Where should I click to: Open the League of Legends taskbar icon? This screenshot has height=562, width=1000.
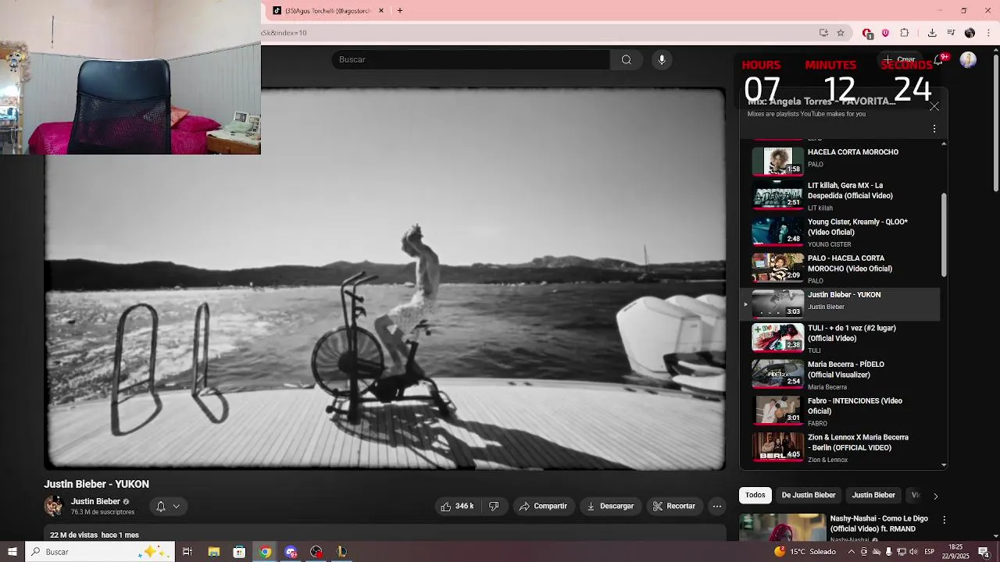coord(341,552)
